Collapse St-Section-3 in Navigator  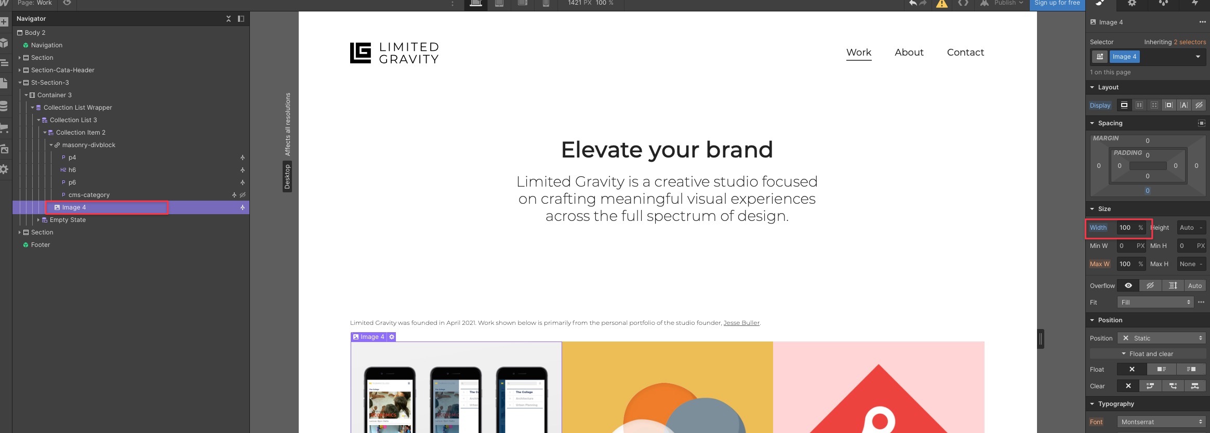tap(20, 83)
